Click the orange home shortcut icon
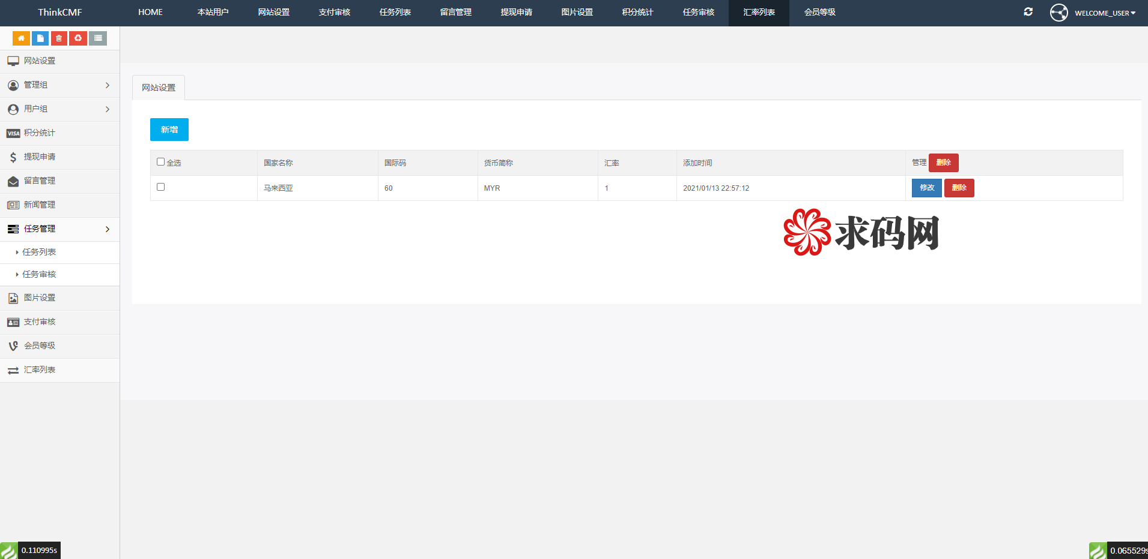Viewport: 1148px width, 559px height. (x=21, y=38)
